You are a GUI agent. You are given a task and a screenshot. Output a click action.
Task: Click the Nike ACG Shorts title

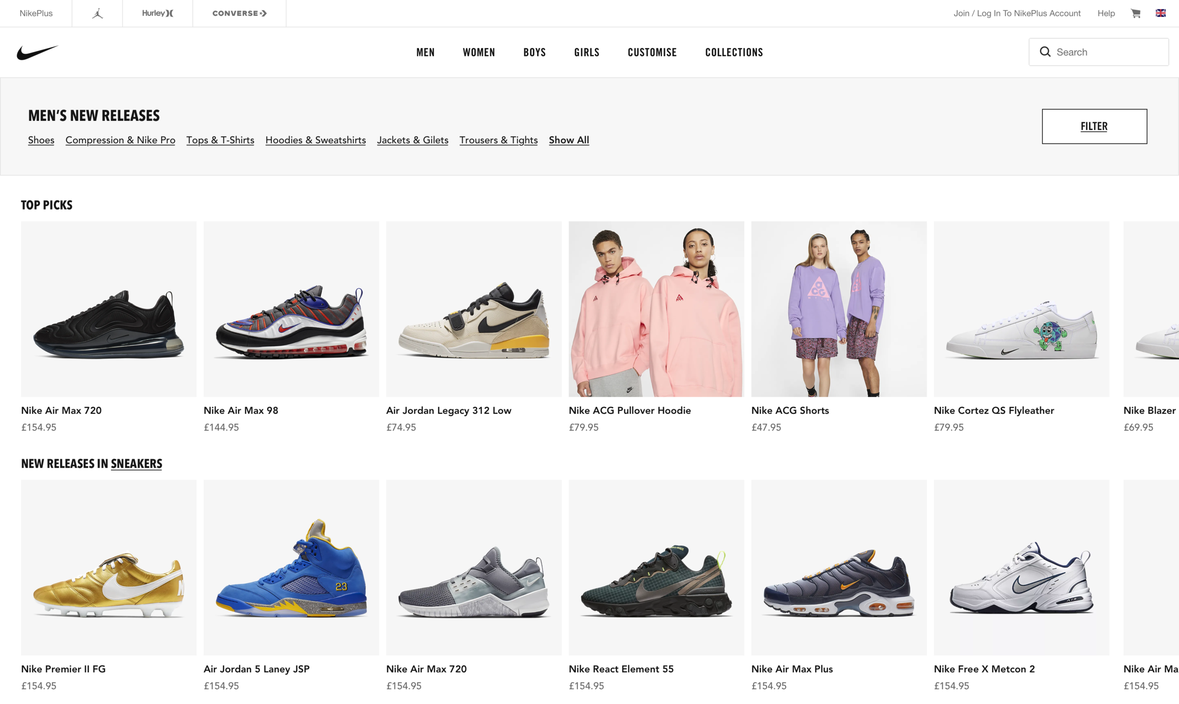pyautogui.click(x=790, y=411)
